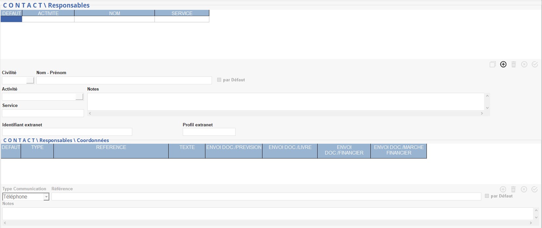Click the delete Coordonnées trash icon

513,189
